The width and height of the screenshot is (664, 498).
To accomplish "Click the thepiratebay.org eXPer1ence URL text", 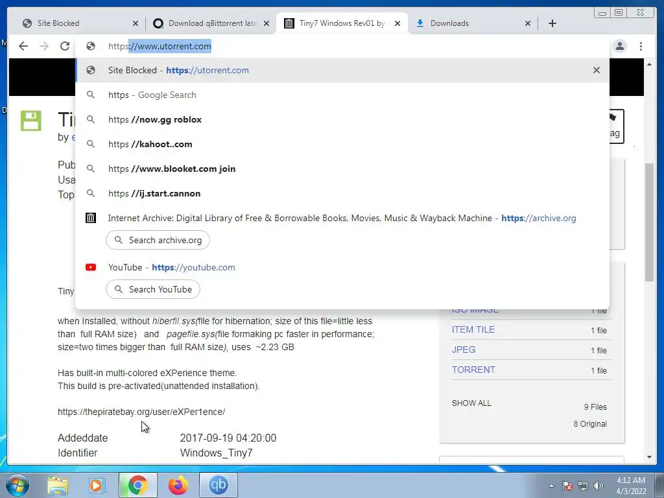I will [x=141, y=412].
